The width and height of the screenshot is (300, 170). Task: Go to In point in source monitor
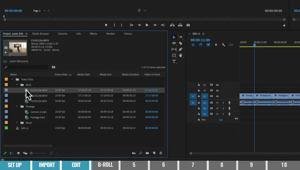[x=132, y=25]
